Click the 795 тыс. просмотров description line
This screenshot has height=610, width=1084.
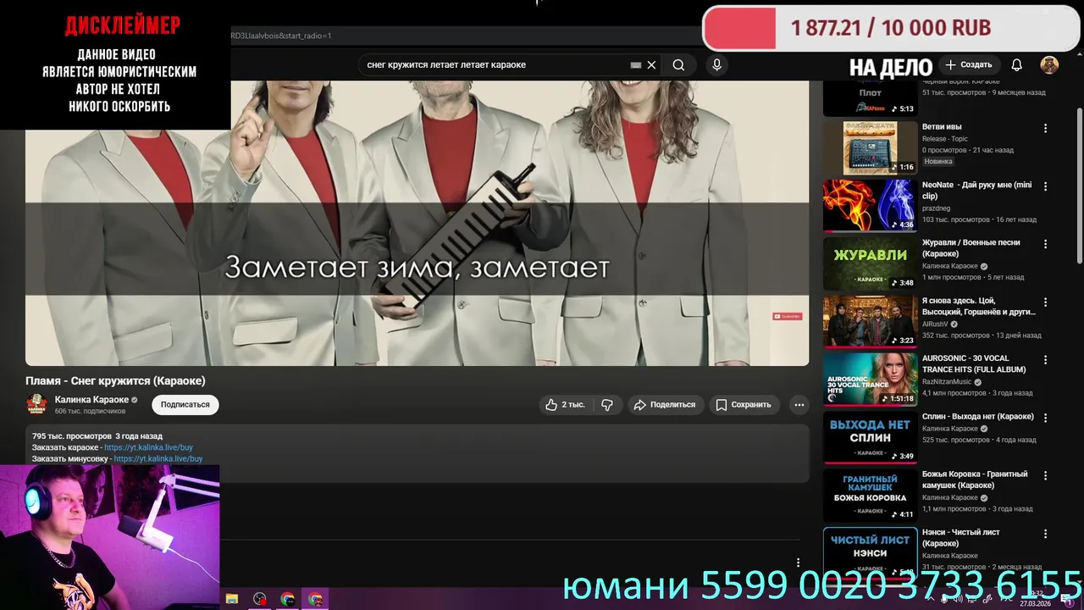click(x=97, y=436)
